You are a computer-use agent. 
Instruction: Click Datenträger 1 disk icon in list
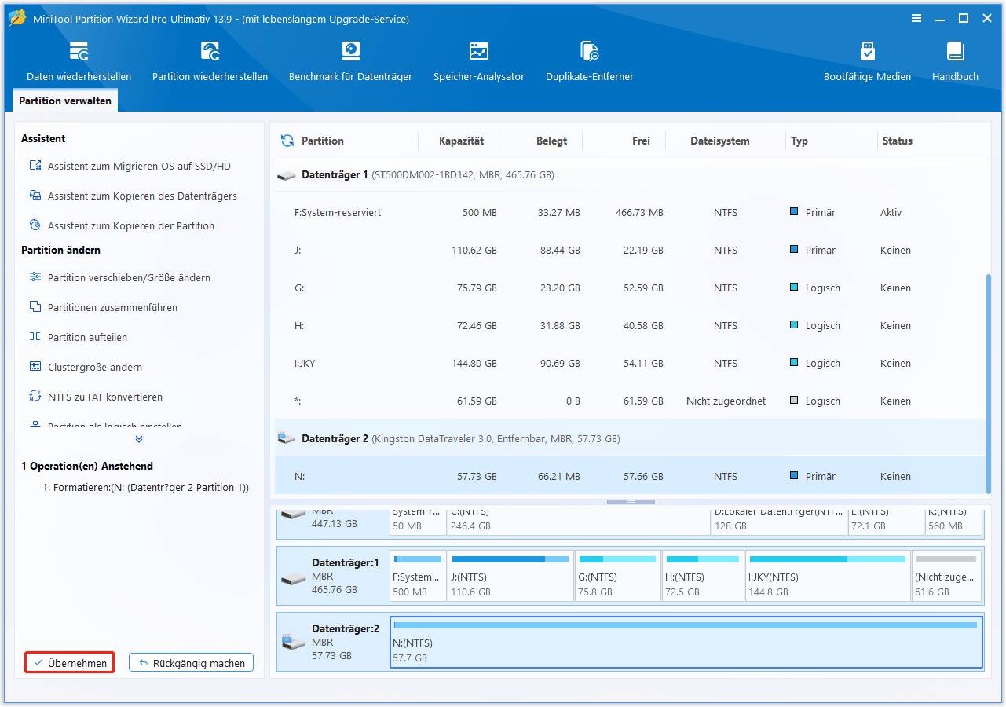pyautogui.click(x=287, y=175)
